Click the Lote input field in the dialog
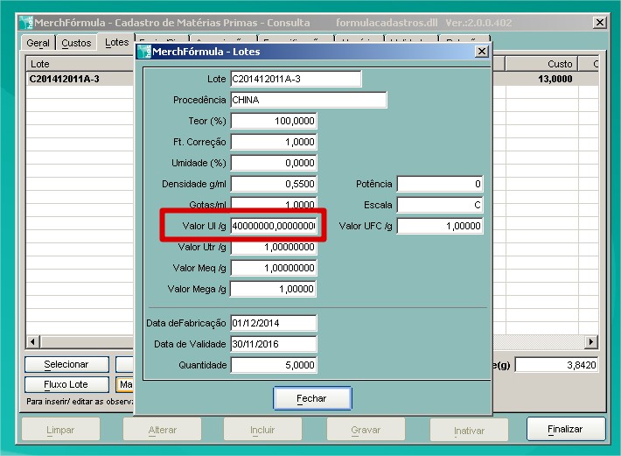The image size is (621, 456). tap(296, 79)
